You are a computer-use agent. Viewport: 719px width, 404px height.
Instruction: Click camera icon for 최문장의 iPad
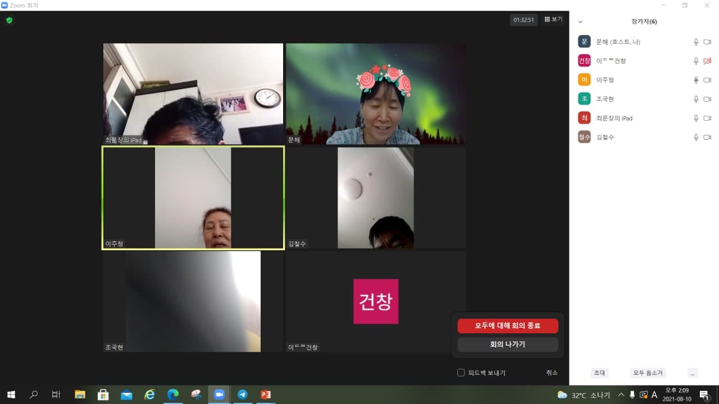pyautogui.click(x=707, y=118)
